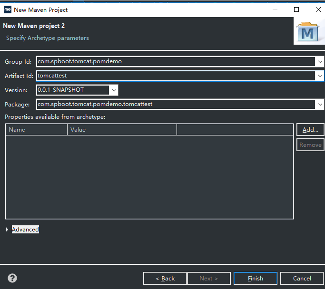Click the 'Version:' label

(16, 90)
